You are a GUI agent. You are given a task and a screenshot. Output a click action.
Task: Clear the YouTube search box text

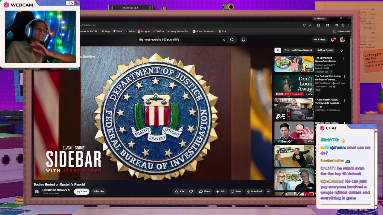[224, 39]
